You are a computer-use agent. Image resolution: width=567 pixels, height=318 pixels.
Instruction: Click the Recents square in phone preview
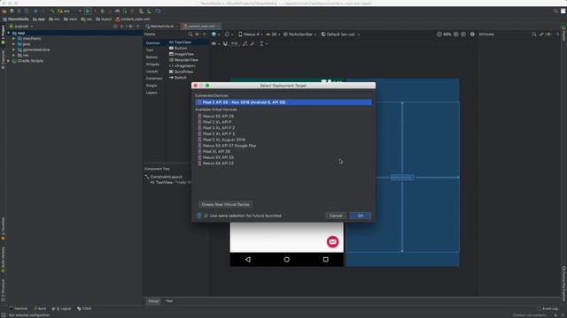pos(325,259)
